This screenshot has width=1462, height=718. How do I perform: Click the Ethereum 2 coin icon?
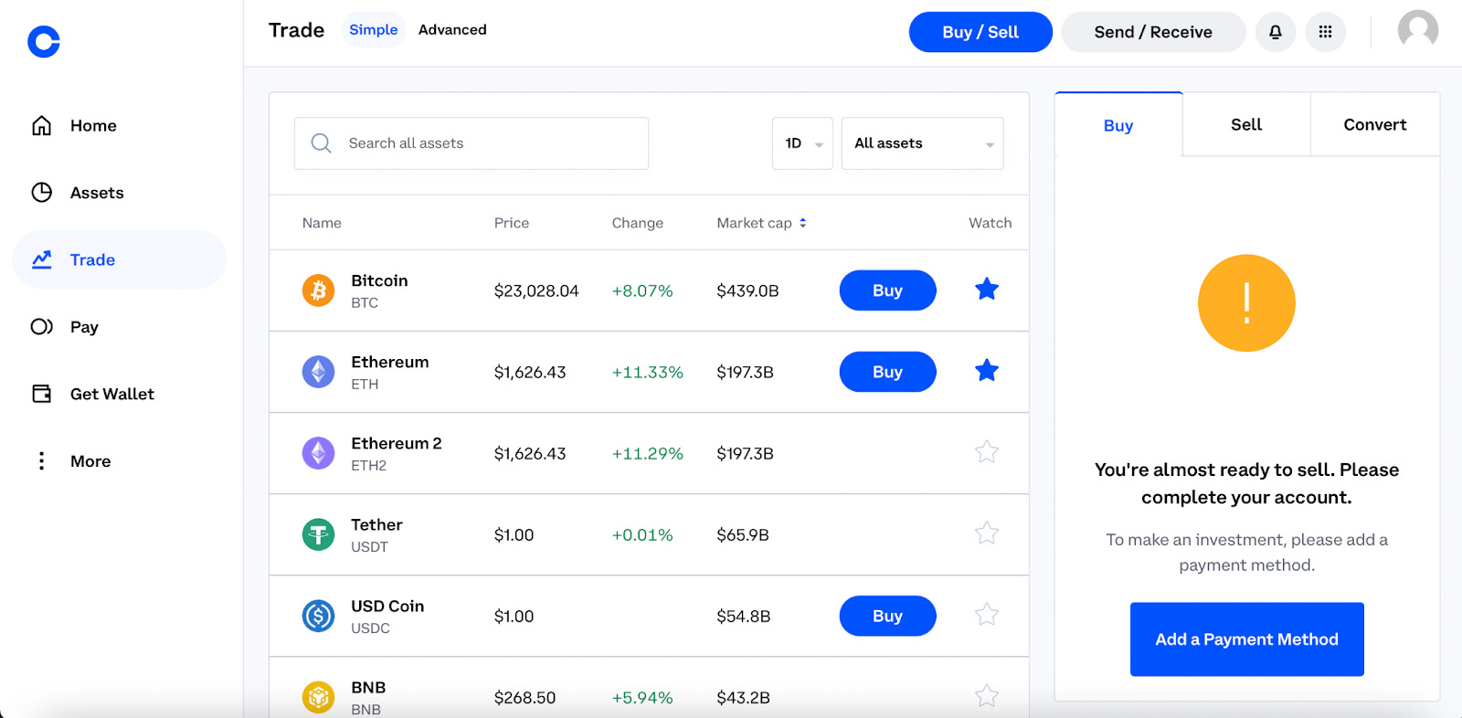point(318,453)
